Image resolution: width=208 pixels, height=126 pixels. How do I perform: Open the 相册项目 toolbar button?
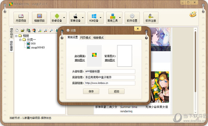[x=40, y=18]
